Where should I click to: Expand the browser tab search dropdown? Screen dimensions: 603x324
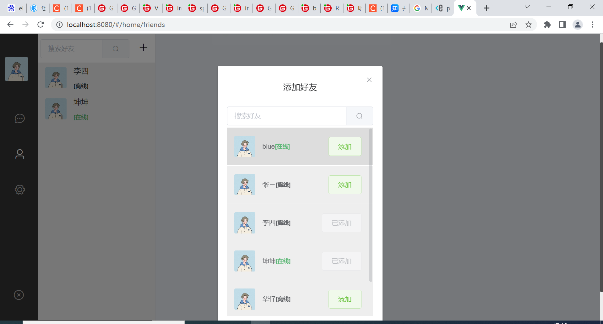[527, 7]
